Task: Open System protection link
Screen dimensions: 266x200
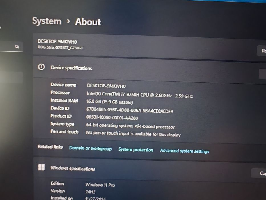Action: coord(136,150)
